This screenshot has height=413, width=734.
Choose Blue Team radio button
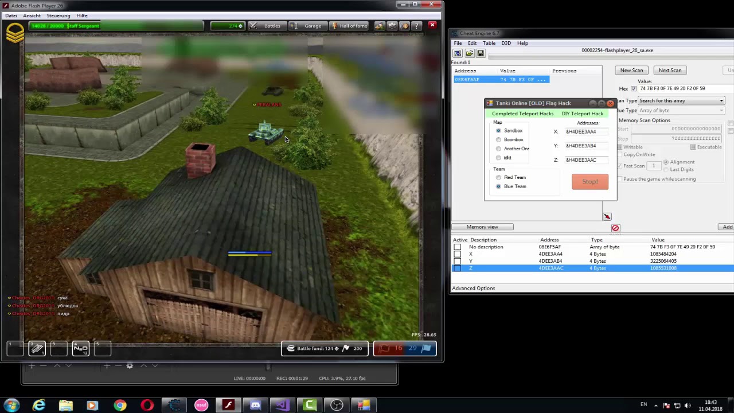pyautogui.click(x=498, y=186)
